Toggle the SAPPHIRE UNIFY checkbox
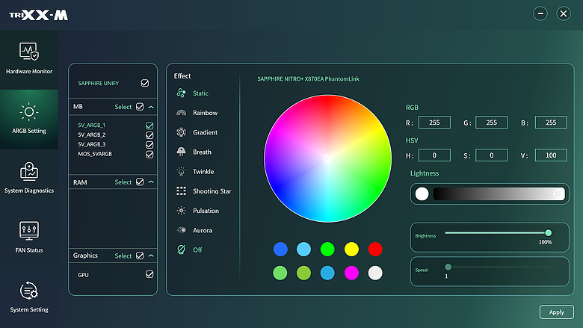Image resolution: width=583 pixels, height=328 pixels. click(x=145, y=83)
